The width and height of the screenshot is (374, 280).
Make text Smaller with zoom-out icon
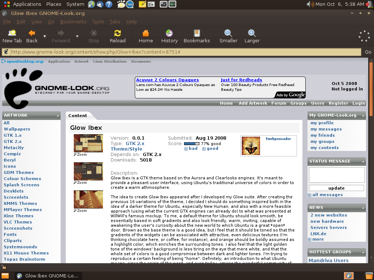point(228,36)
